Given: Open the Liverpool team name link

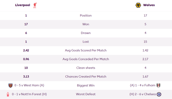Looking at the screenshot, I should [23, 5].
